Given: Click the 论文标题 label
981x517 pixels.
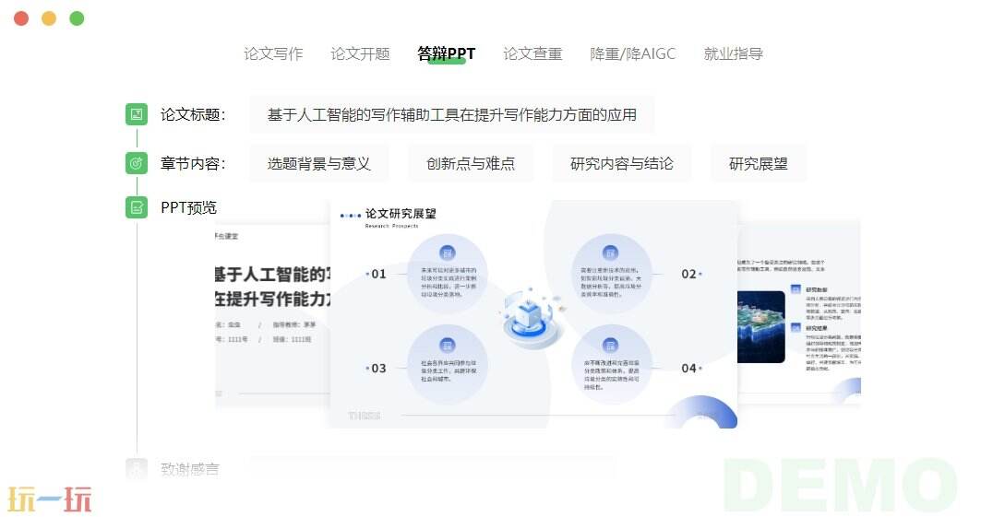Looking at the screenshot, I should coord(193,115).
